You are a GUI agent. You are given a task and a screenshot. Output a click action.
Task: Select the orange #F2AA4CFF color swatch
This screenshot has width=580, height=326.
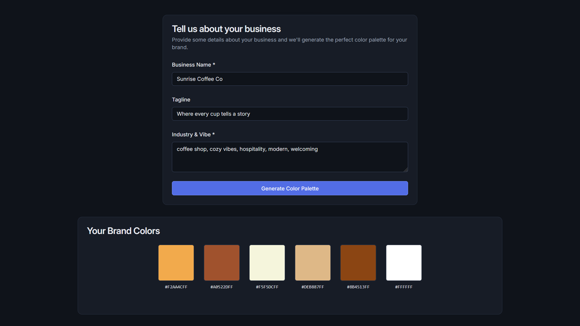pyautogui.click(x=176, y=263)
